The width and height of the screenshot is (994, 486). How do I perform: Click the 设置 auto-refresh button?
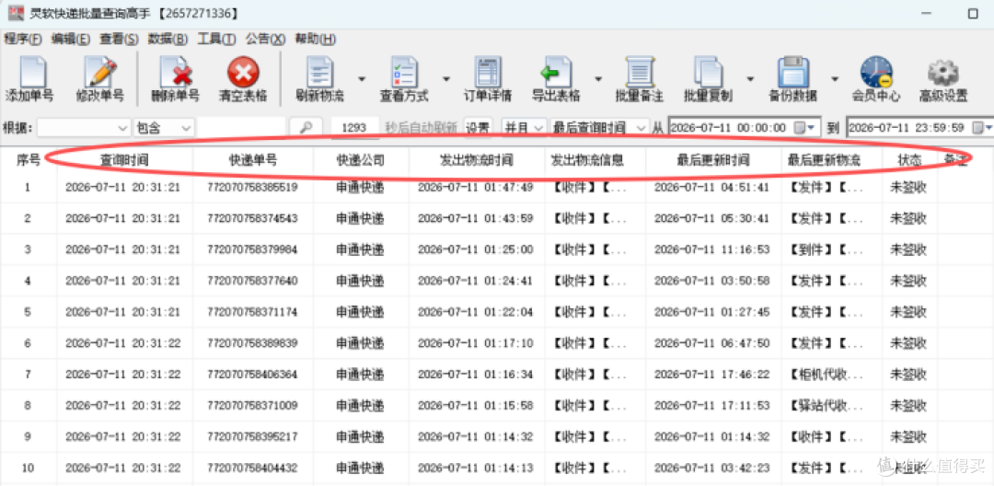coord(478,127)
